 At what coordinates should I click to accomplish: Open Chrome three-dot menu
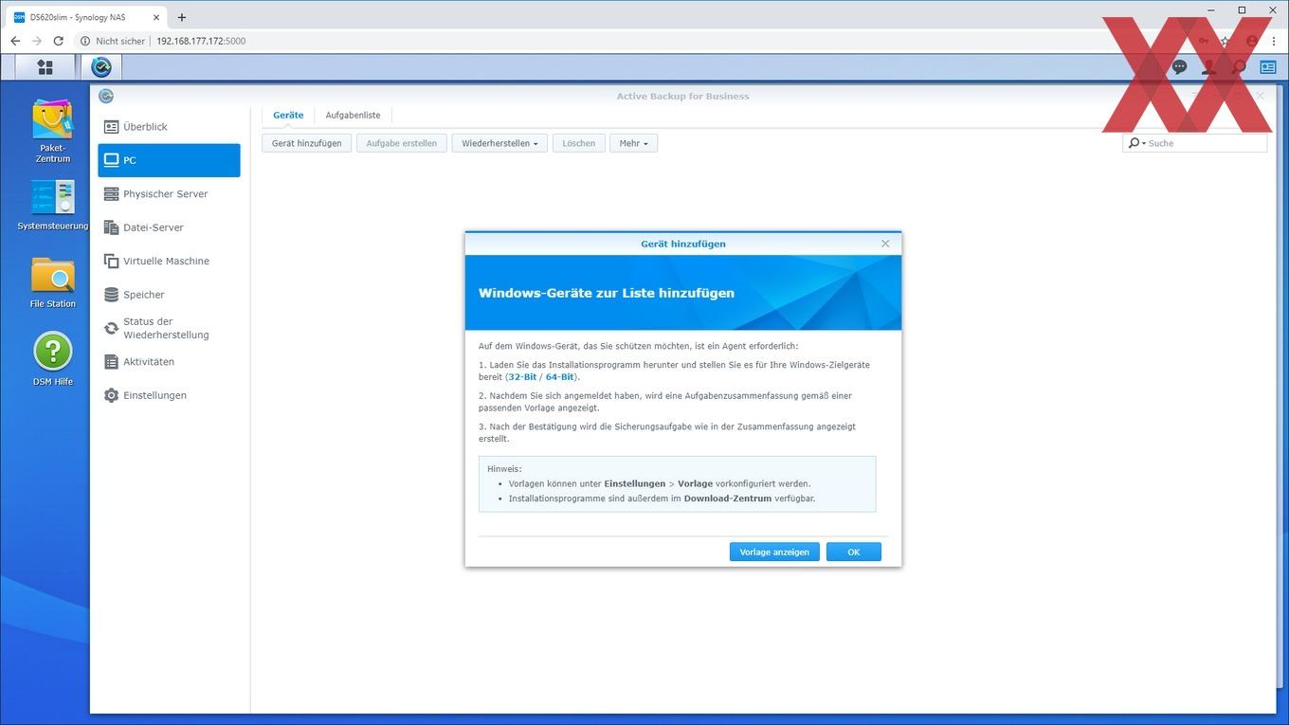coord(1274,41)
